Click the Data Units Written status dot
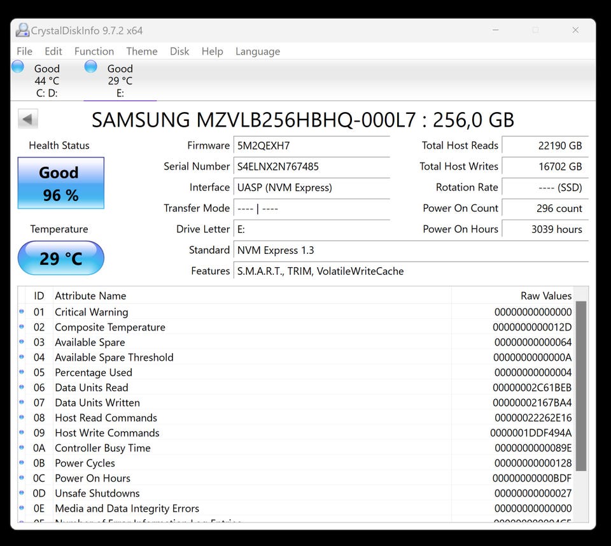Image resolution: width=611 pixels, height=546 pixels. pos(22,403)
